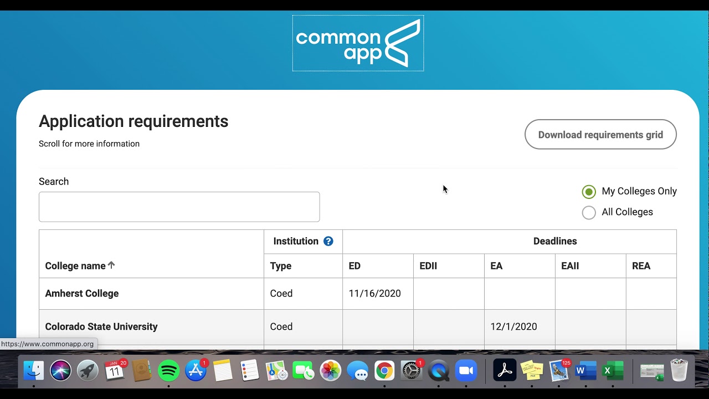
Task: Open the Trash in the dock
Action: 679,370
